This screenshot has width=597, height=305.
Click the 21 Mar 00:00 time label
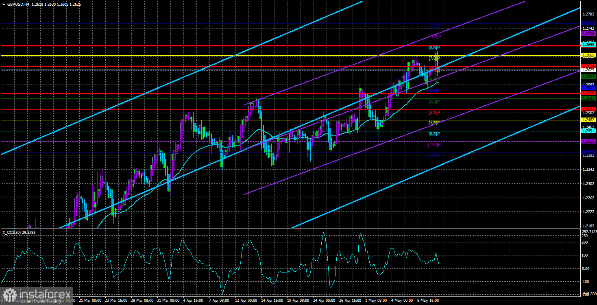(89, 301)
